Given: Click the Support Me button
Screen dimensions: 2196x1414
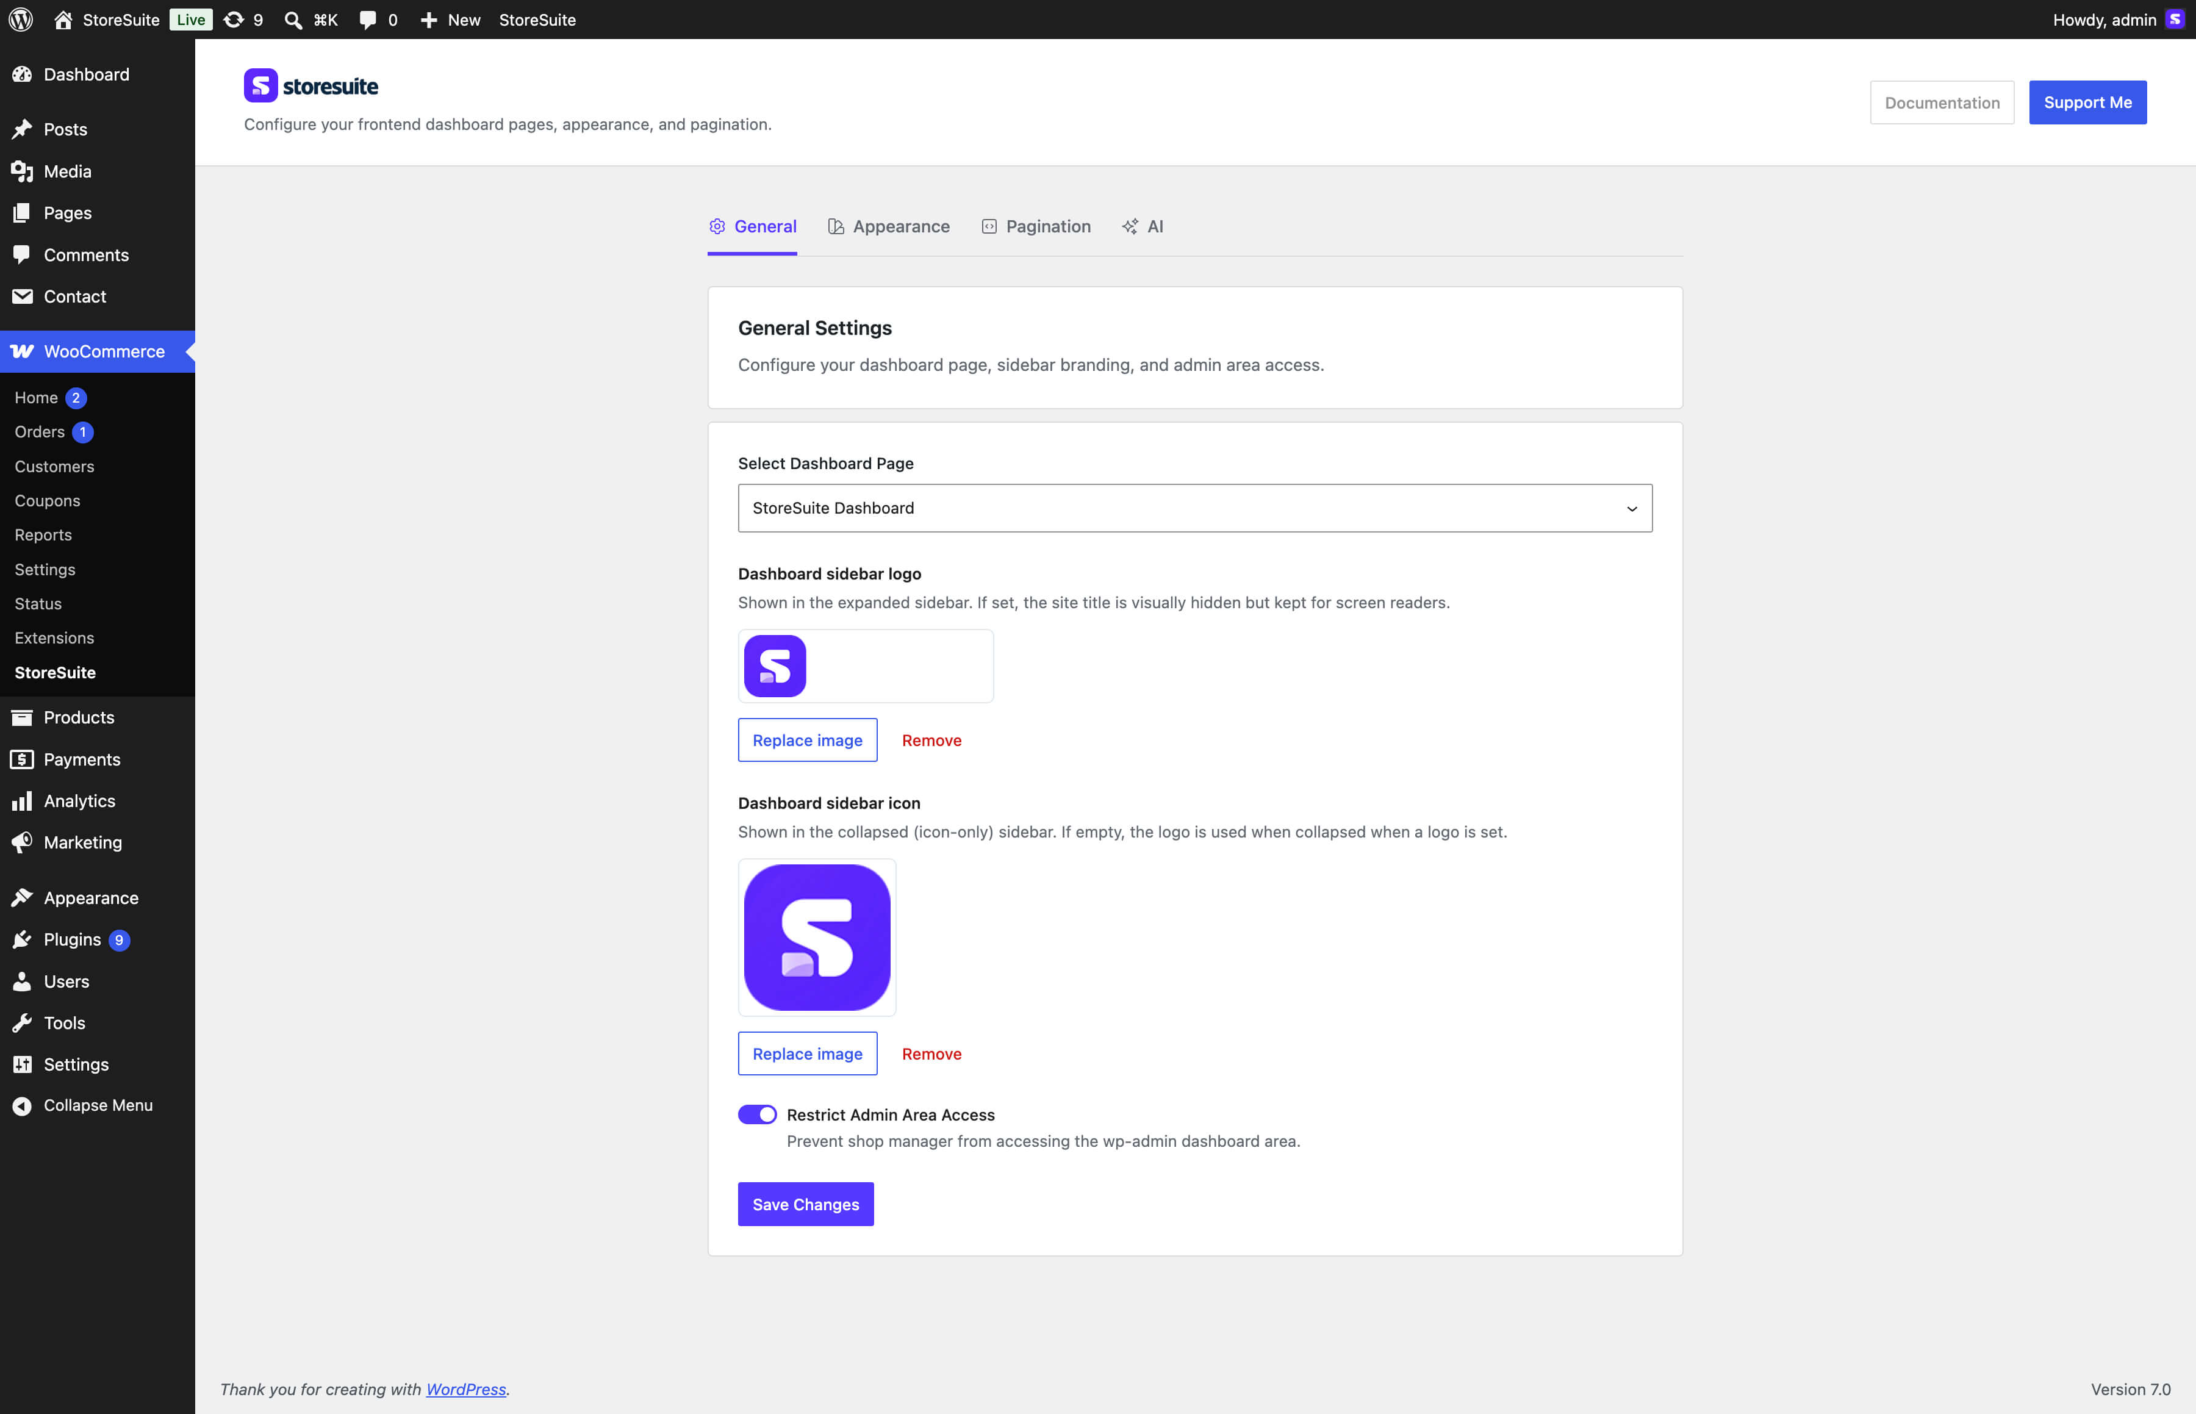Looking at the screenshot, I should tap(2087, 102).
